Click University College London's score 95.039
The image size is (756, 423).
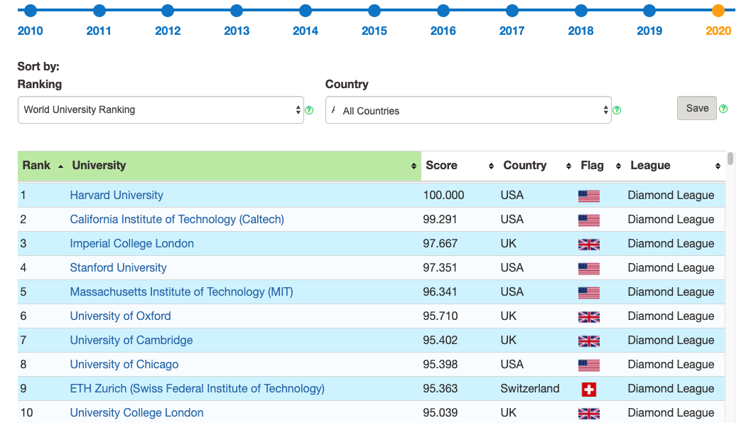click(441, 412)
